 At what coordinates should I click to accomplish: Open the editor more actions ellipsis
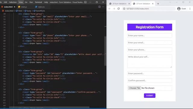[x=103, y=7]
